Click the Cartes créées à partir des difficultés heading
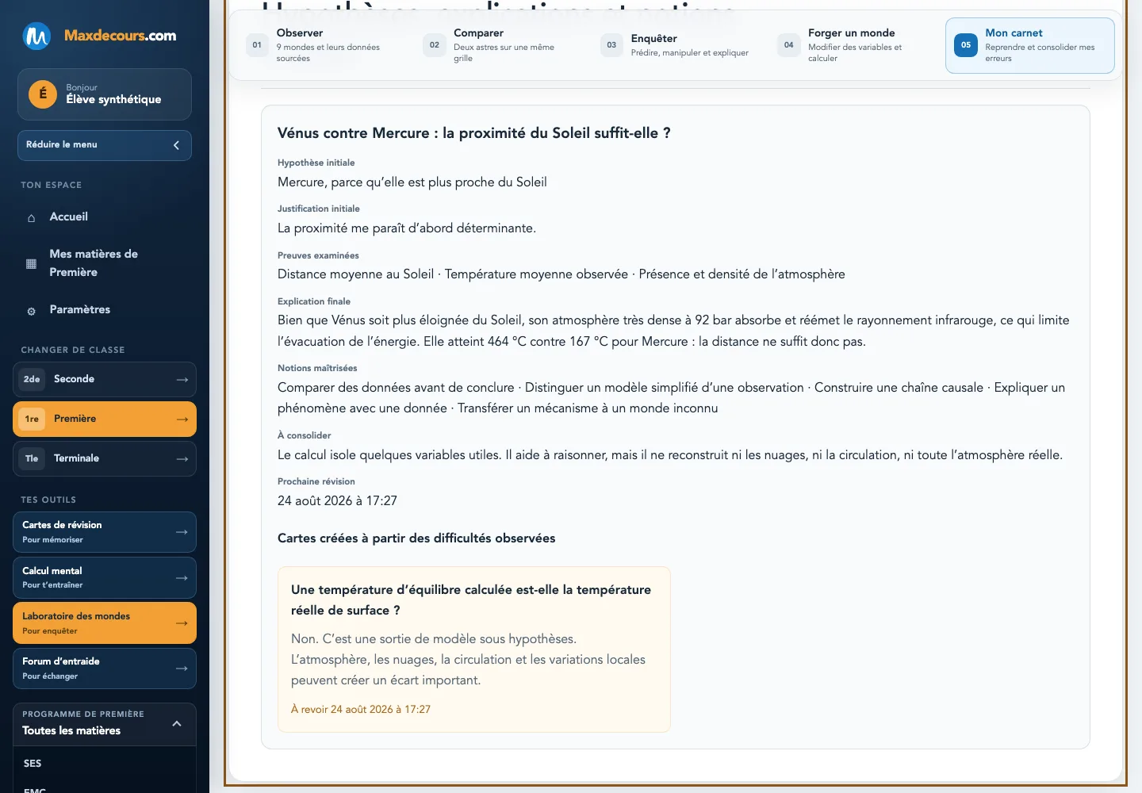The height and width of the screenshot is (793, 1142). (x=416, y=538)
